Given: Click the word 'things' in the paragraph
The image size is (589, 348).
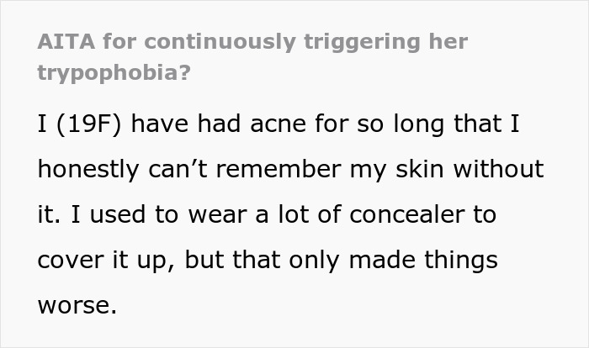Looking at the screenshot, I should point(461,261).
